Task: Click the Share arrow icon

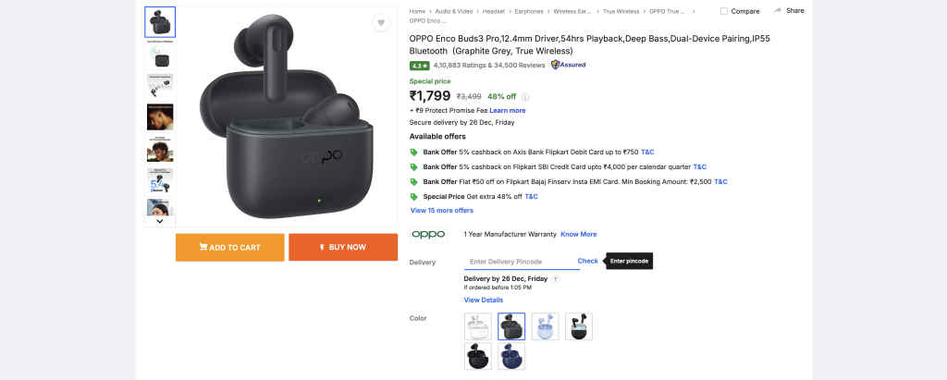Action: pyautogui.click(x=777, y=11)
